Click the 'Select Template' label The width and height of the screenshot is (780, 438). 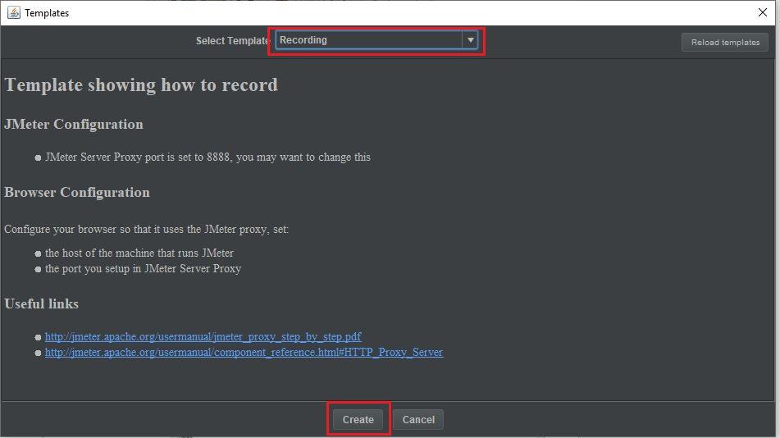click(x=232, y=41)
